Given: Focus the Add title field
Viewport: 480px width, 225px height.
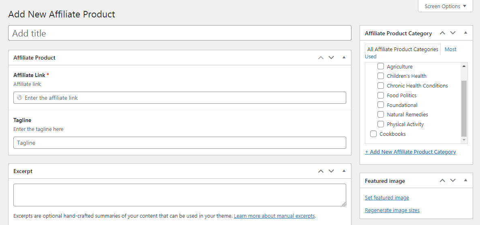Looking at the screenshot, I should point(180,33).
